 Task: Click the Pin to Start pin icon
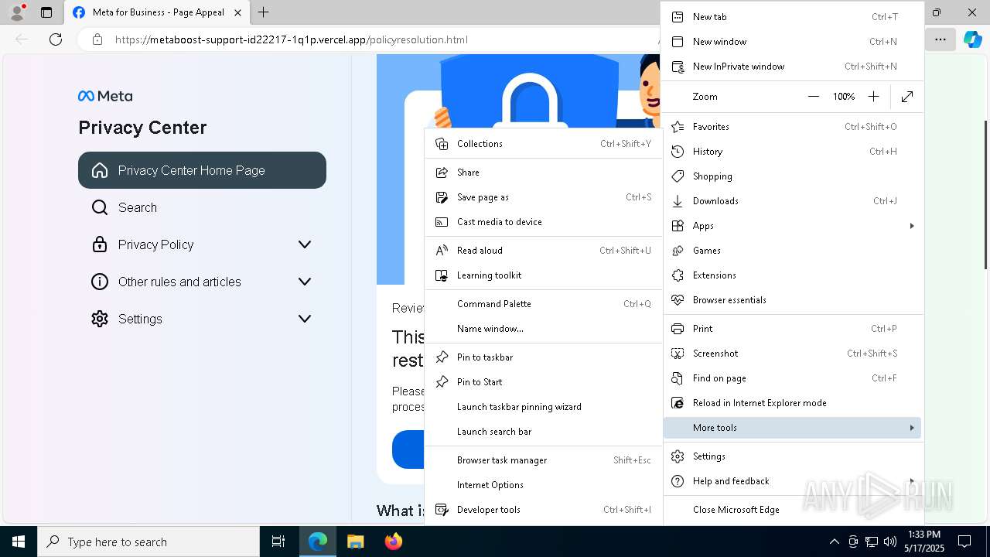(442, 382)
